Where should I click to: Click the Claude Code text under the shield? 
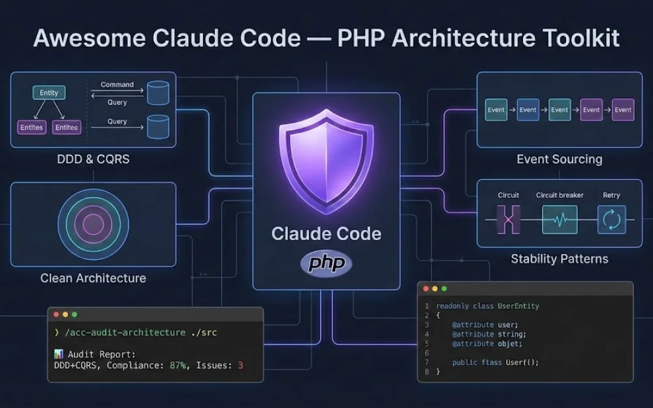(x=326, y=234)
